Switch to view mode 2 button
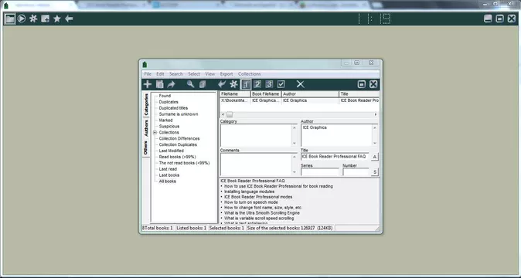Screen dimensions: 521x278 click(x=257, y=84)
